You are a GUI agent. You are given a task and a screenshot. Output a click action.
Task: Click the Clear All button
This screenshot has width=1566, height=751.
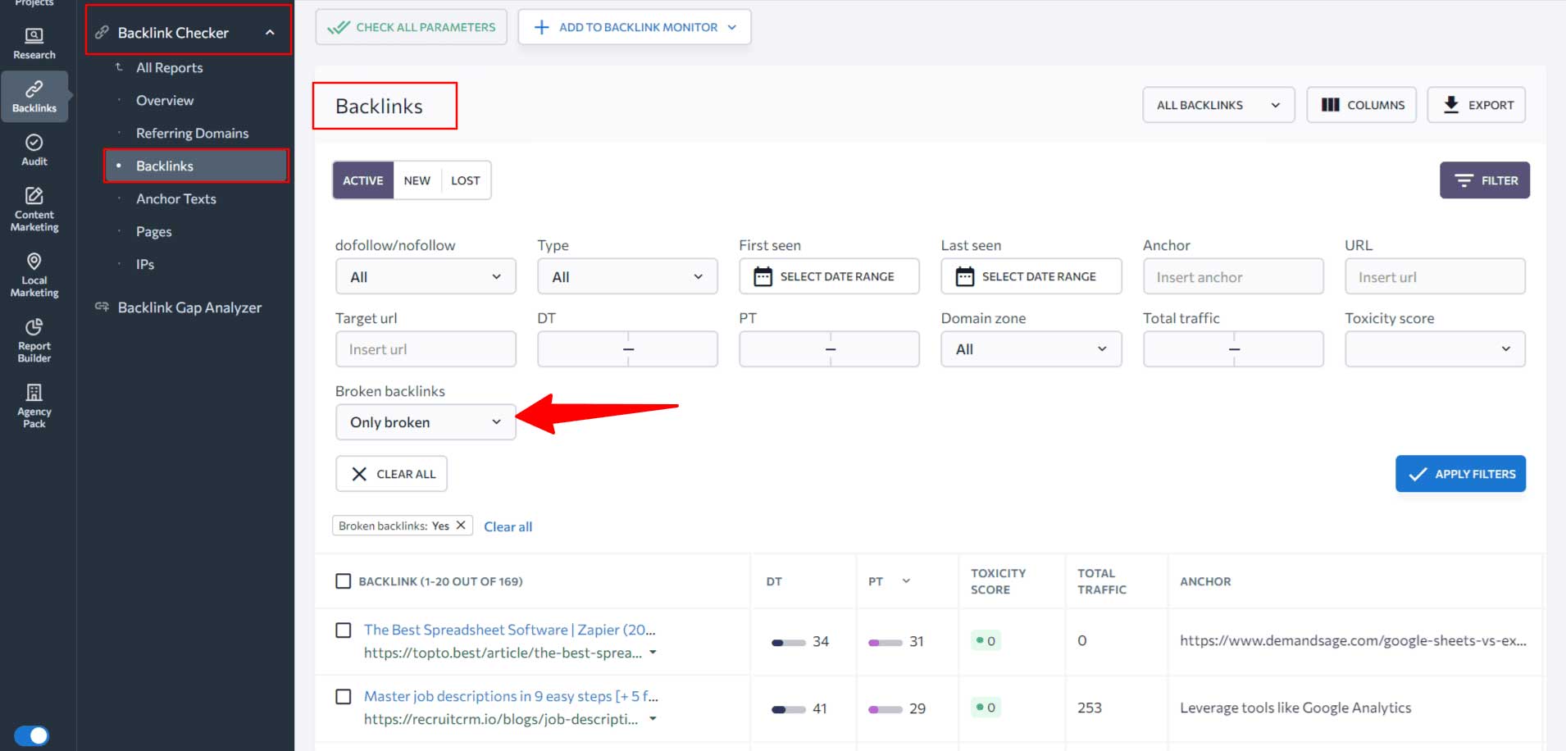(x=391, y=474)
